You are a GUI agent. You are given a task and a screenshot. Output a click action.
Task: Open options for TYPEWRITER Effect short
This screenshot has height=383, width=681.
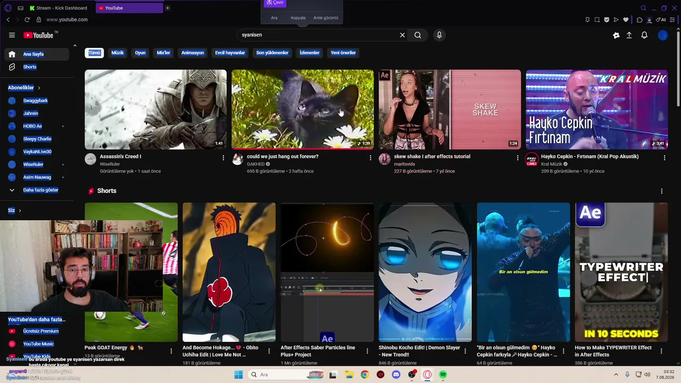(661, 351)
